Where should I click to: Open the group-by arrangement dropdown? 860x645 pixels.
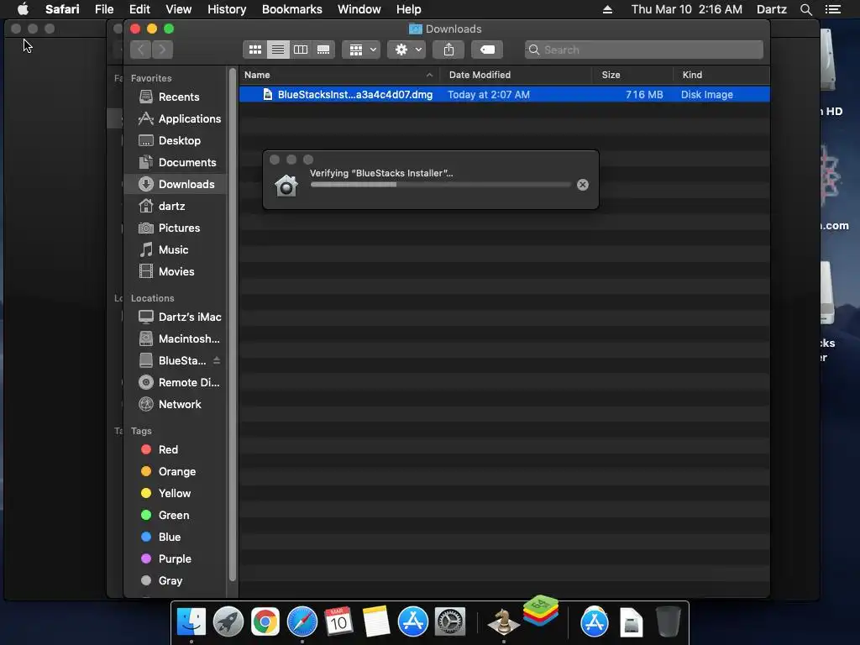point(361,50)
